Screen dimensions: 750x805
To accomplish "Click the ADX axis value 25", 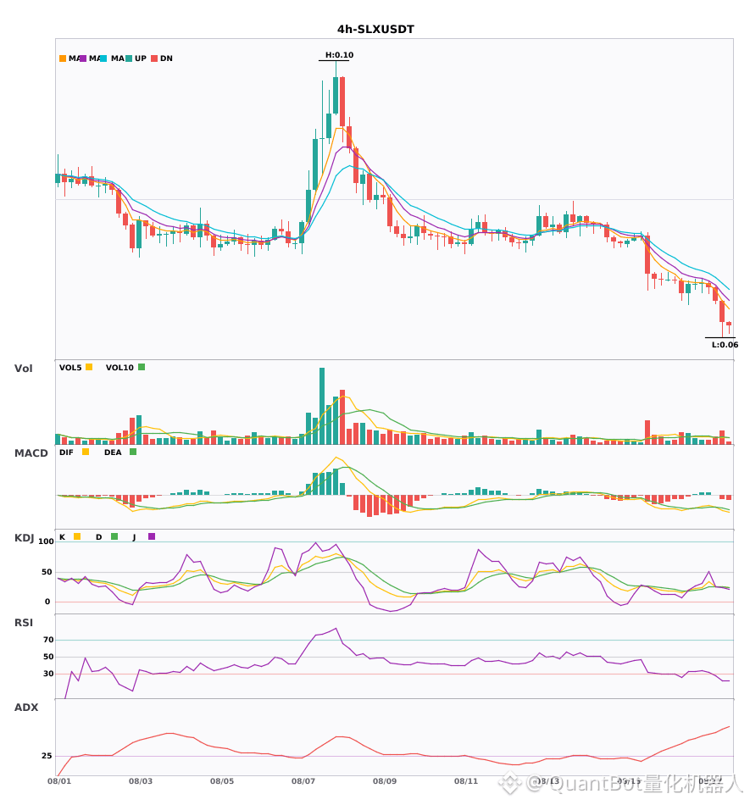I will tap(47, 755).
